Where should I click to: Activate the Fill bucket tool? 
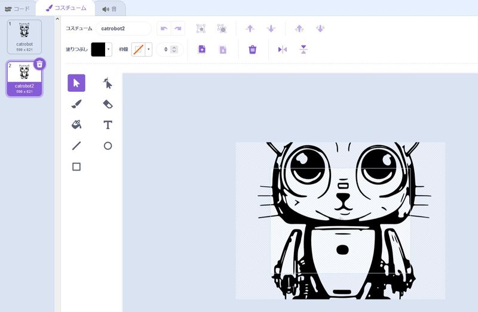[76, 125]
